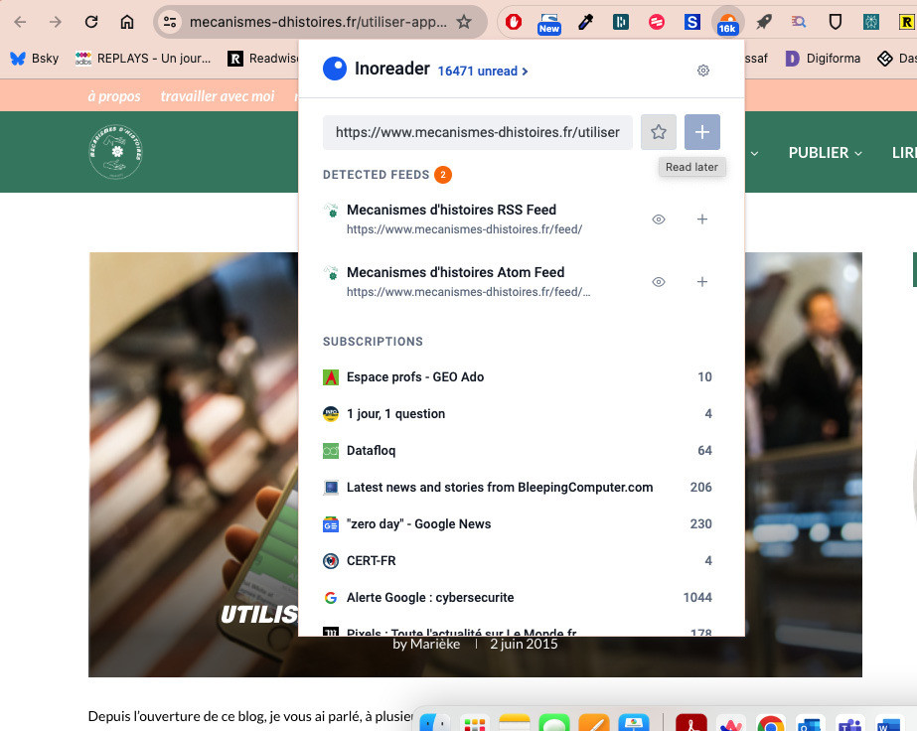Click the 'travailler avec moi' link
Viewport: 917px width, 731px height.
coord(217,96)
